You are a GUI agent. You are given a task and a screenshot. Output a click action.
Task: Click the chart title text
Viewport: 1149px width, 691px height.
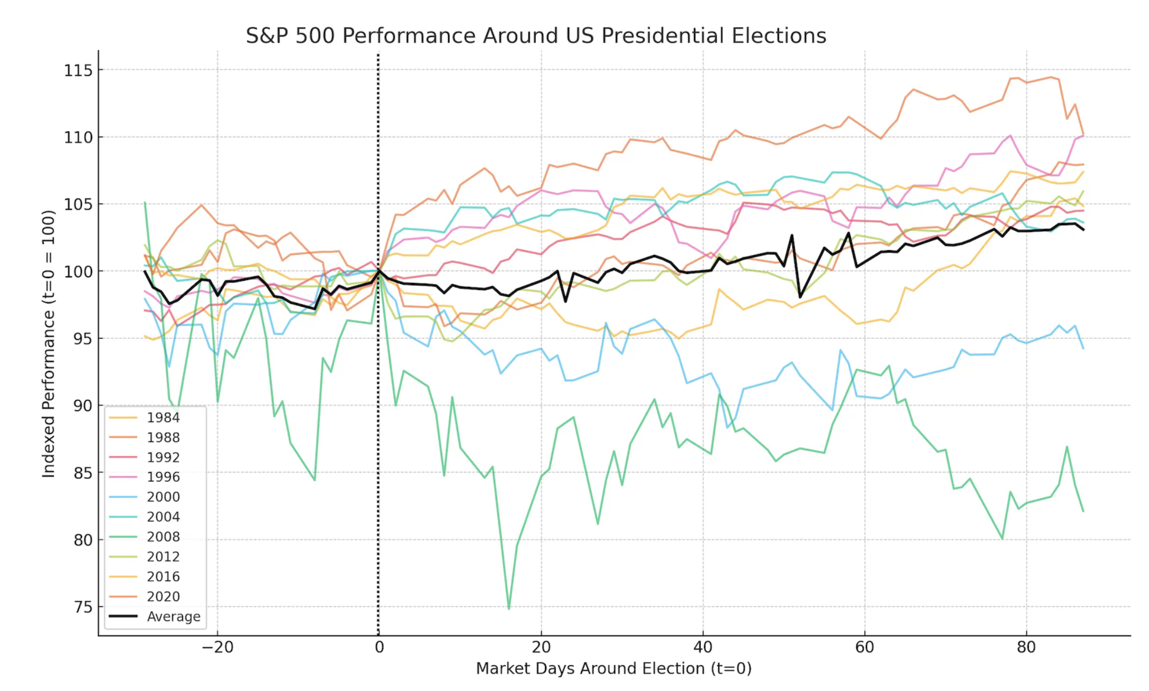pyautogui.click(x=536, y=36)
